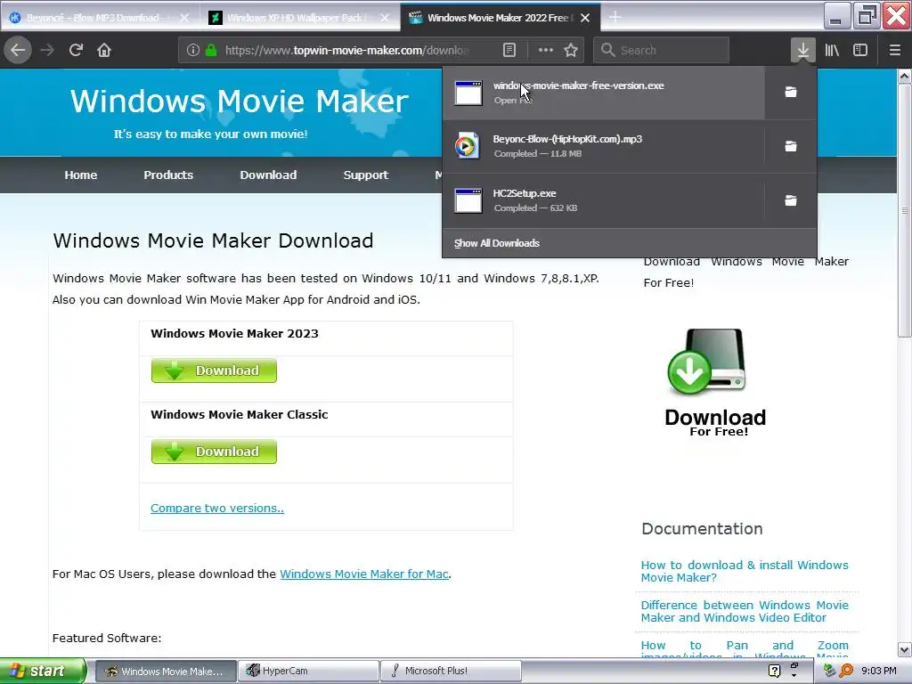Open HC2Setup.exe download entry
Screen dimensions: 912x684
(603, 200)
